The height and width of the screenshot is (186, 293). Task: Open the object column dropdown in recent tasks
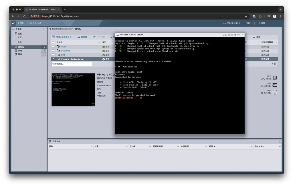tap(126, 147)
